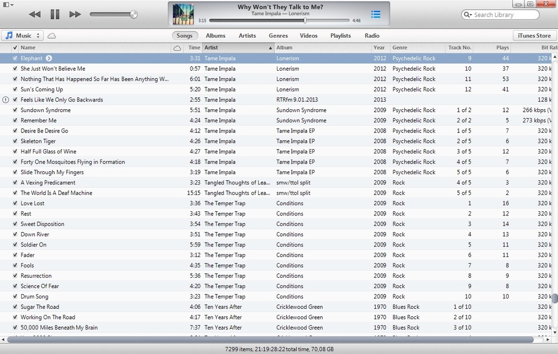Uncheck the Sugar The Road checkbox

click(x=15, y=306)
